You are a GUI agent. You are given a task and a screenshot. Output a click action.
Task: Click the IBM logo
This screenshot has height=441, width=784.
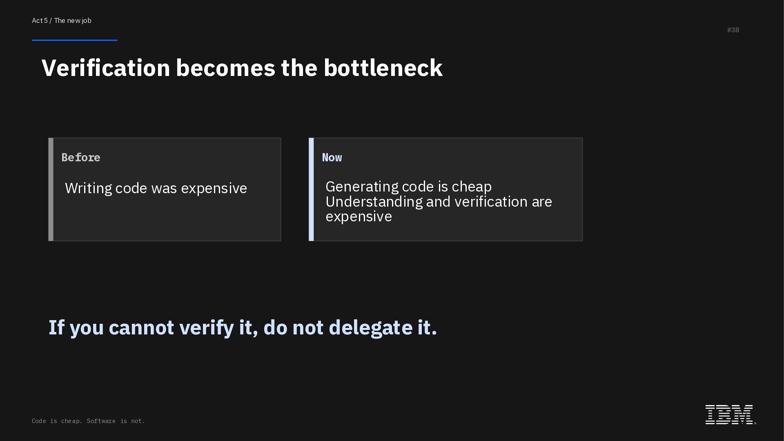click(x=730, y=414)
